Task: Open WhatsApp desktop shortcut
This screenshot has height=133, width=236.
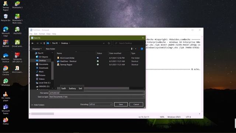Action: [6, 82]
